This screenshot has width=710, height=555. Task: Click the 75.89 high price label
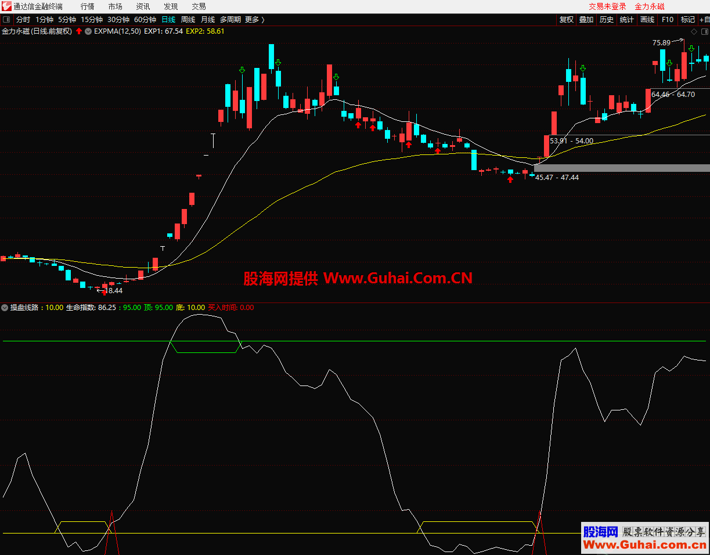click(x=661, y=42)
